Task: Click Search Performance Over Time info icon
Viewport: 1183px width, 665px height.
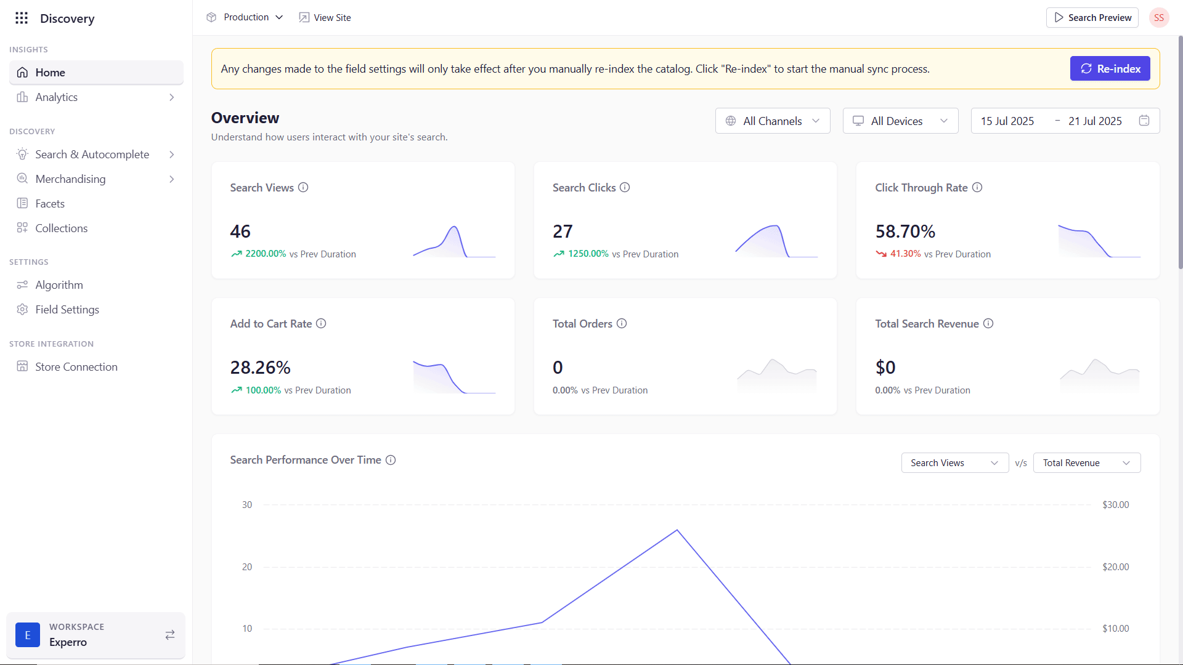Action: 391,460
